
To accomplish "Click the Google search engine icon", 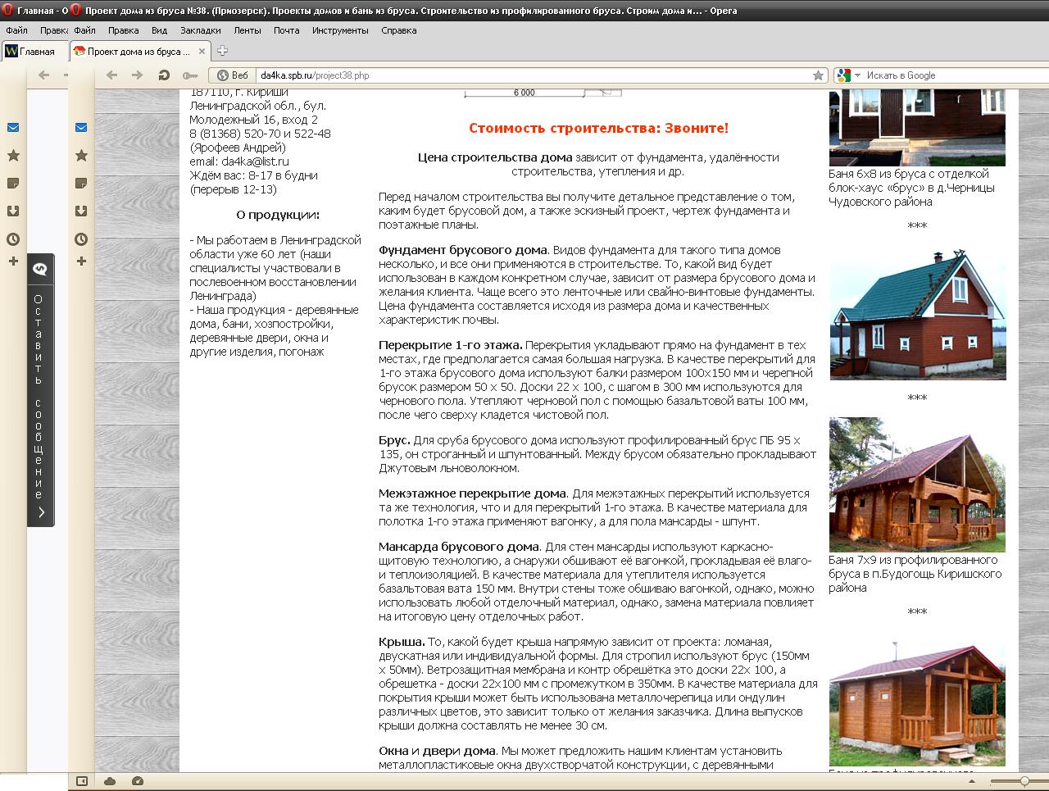I will point(844,75).
